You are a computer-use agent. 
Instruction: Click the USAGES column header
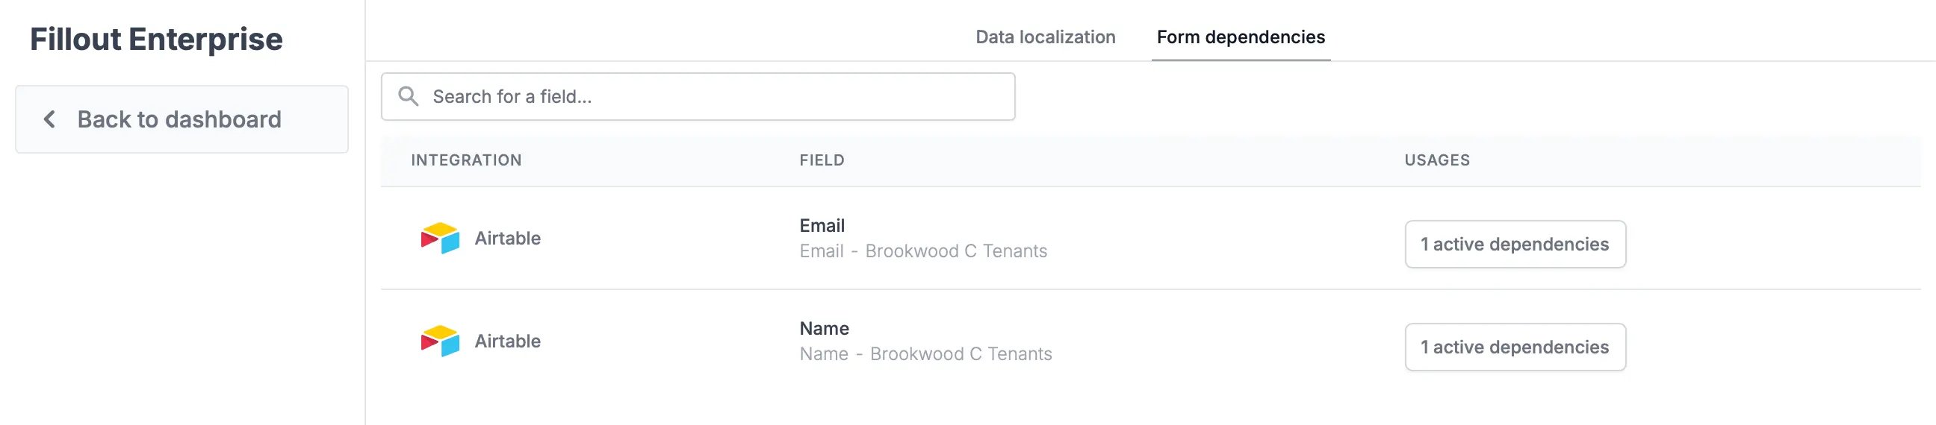[x=1437, y=160]
